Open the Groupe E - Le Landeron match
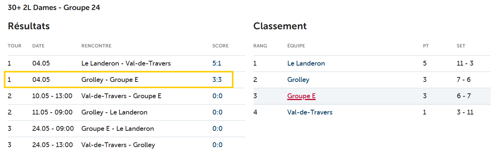 118,129
